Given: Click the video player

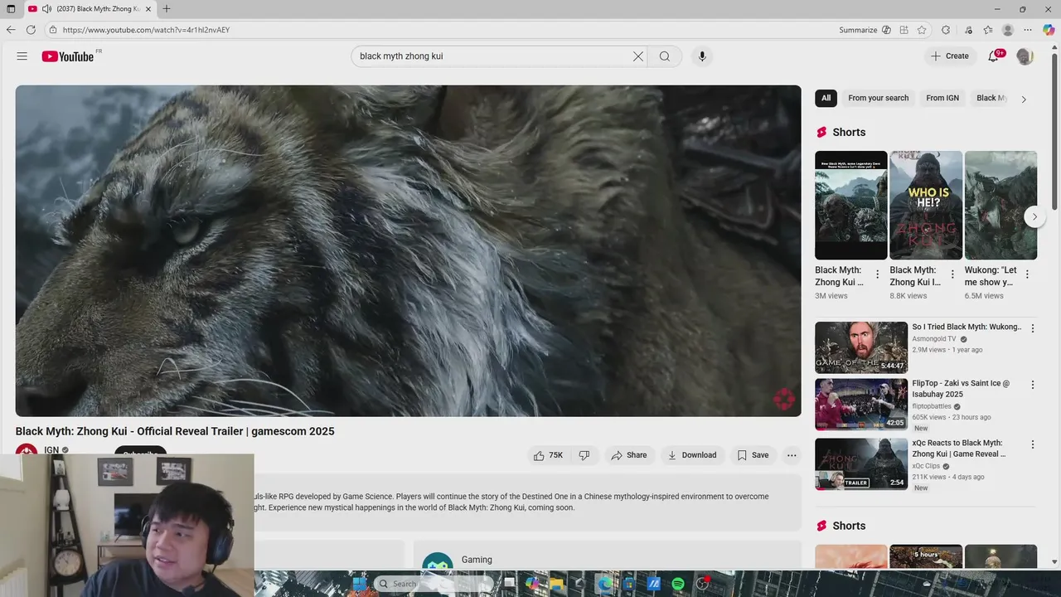Looking at the screenshot, I should [x=408, y=250].
